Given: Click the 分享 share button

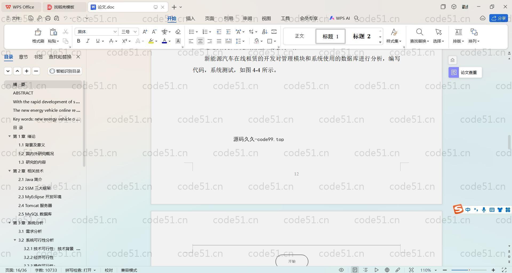Looking at the screenshot, I should tap(498, 18).
